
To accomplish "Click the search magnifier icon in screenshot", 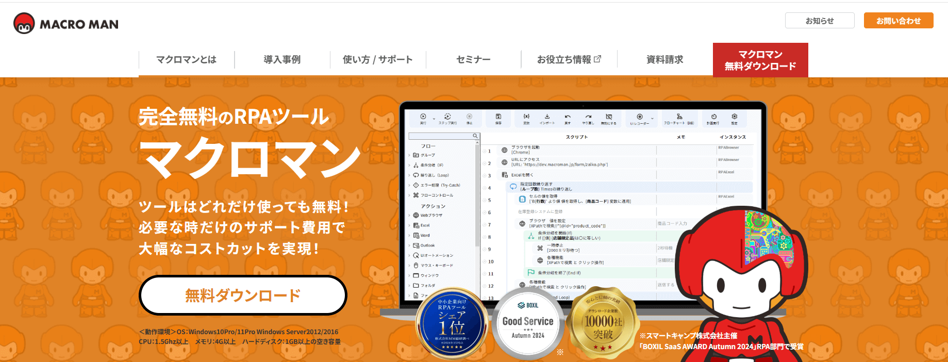I will point(475,136).
